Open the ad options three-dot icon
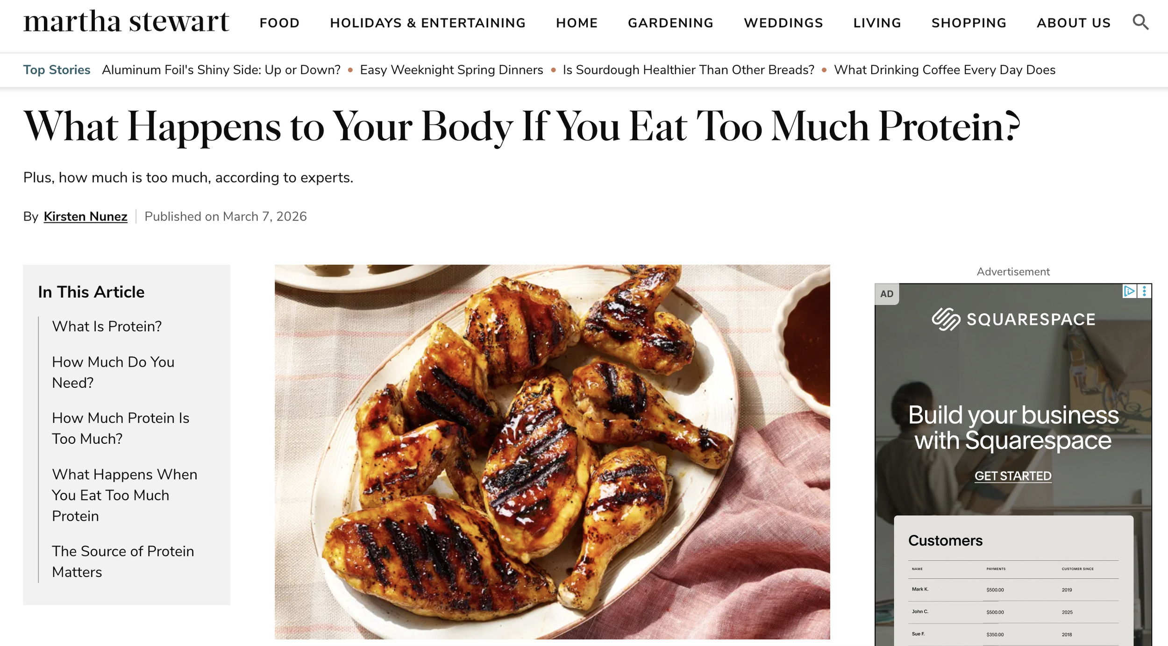The image size is (1168, 646). (1144, 291)
